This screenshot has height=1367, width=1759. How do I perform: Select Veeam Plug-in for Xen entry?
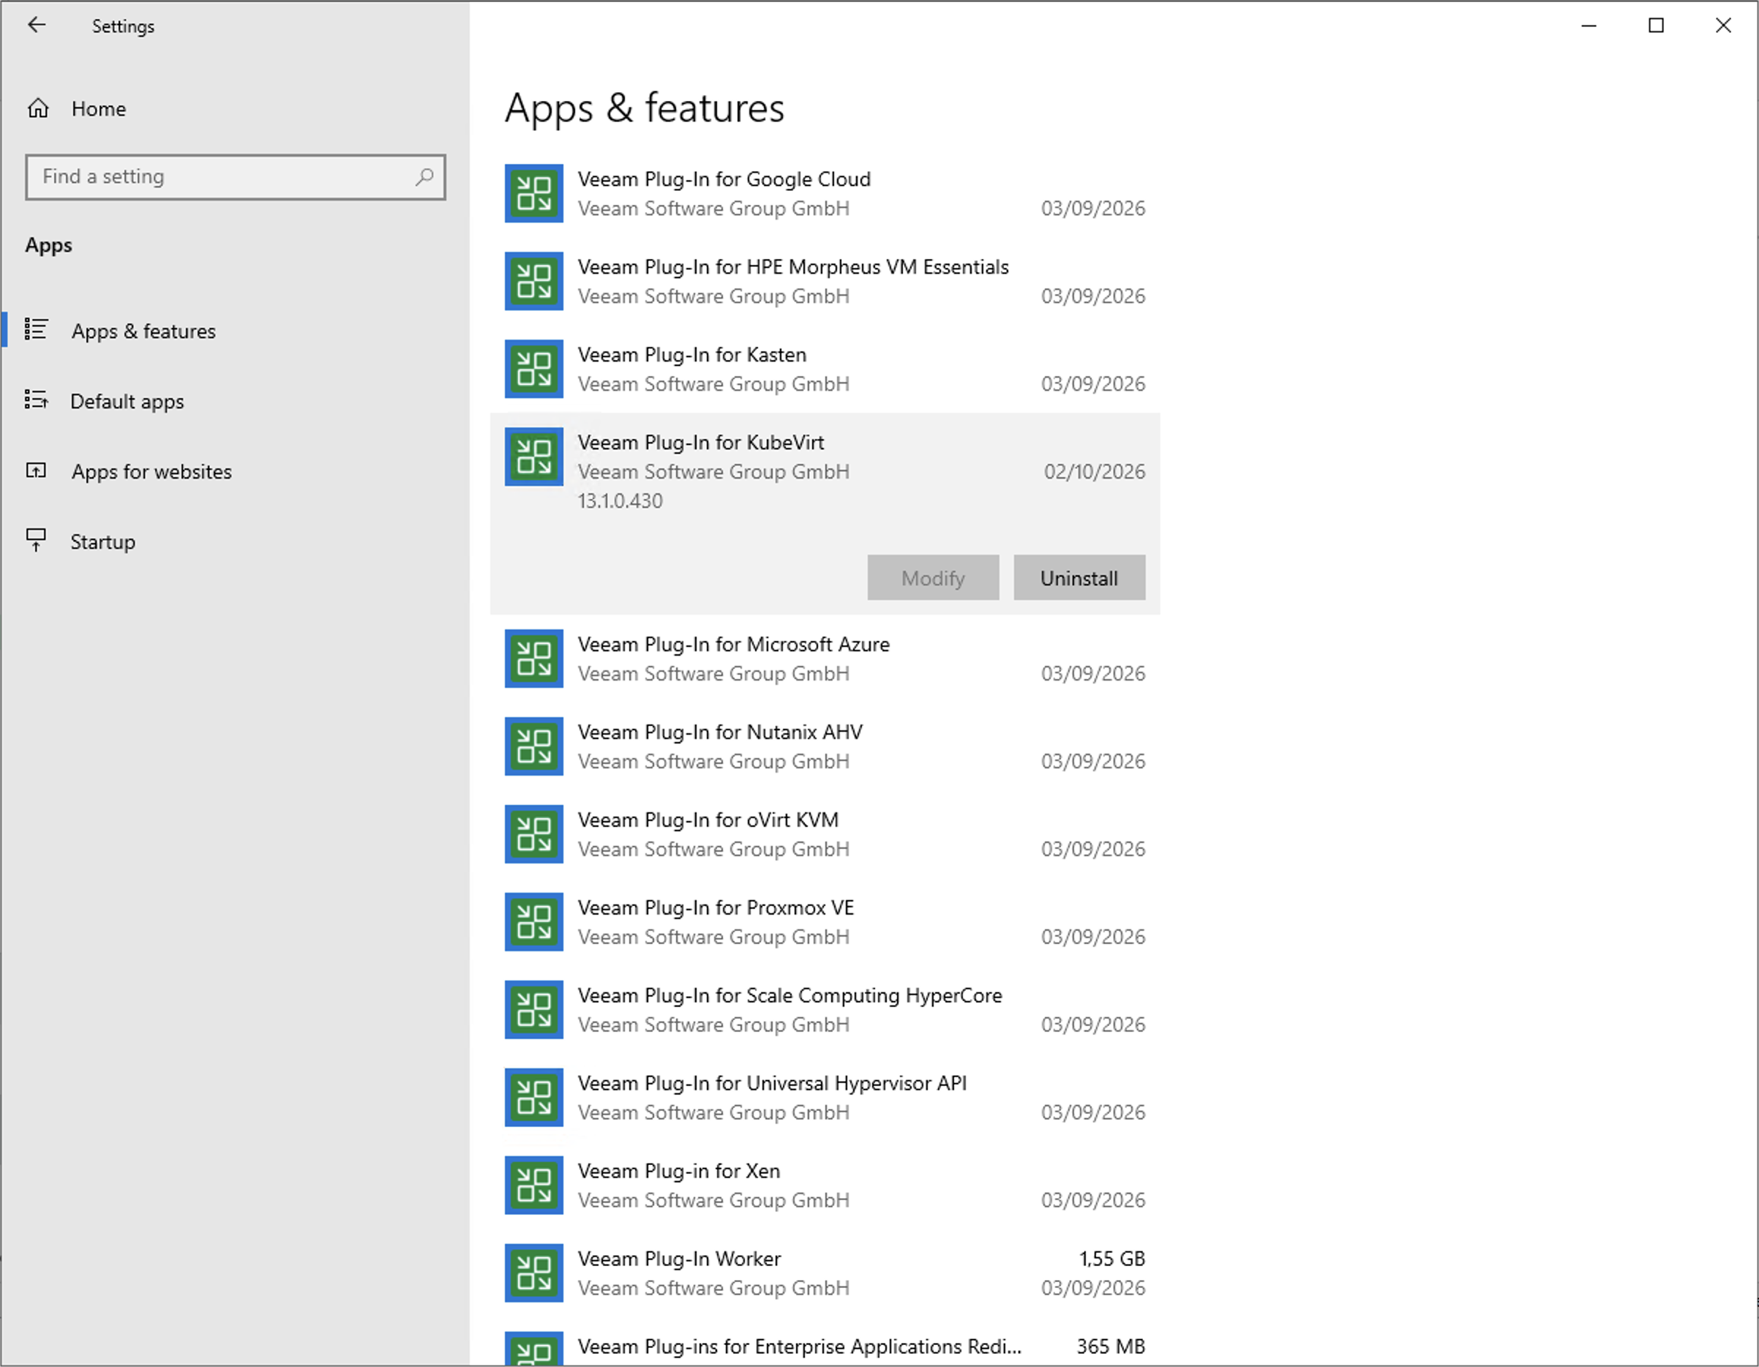[x=825, y=1185]
